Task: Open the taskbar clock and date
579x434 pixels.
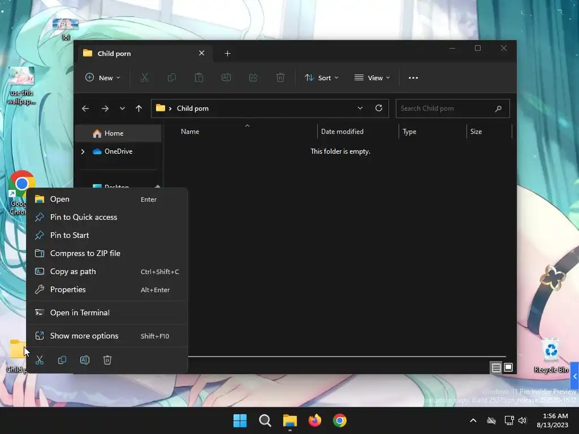Action: 552,420
